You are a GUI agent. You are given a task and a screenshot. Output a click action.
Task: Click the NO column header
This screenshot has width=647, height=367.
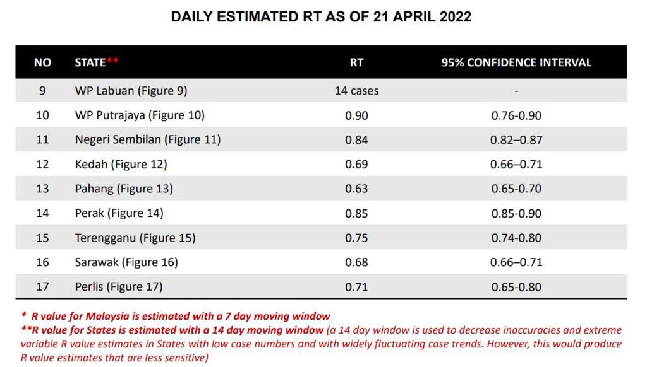[42, 62]
